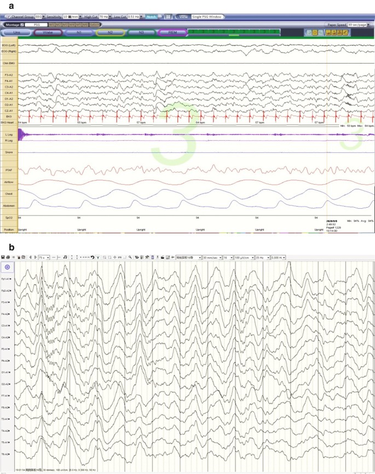Click the Uns stage button

pyautogui.click(x=16, y=33)
